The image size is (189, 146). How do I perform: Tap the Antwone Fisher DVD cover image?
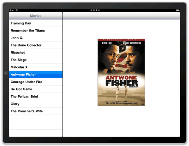[x=121, y=72]
